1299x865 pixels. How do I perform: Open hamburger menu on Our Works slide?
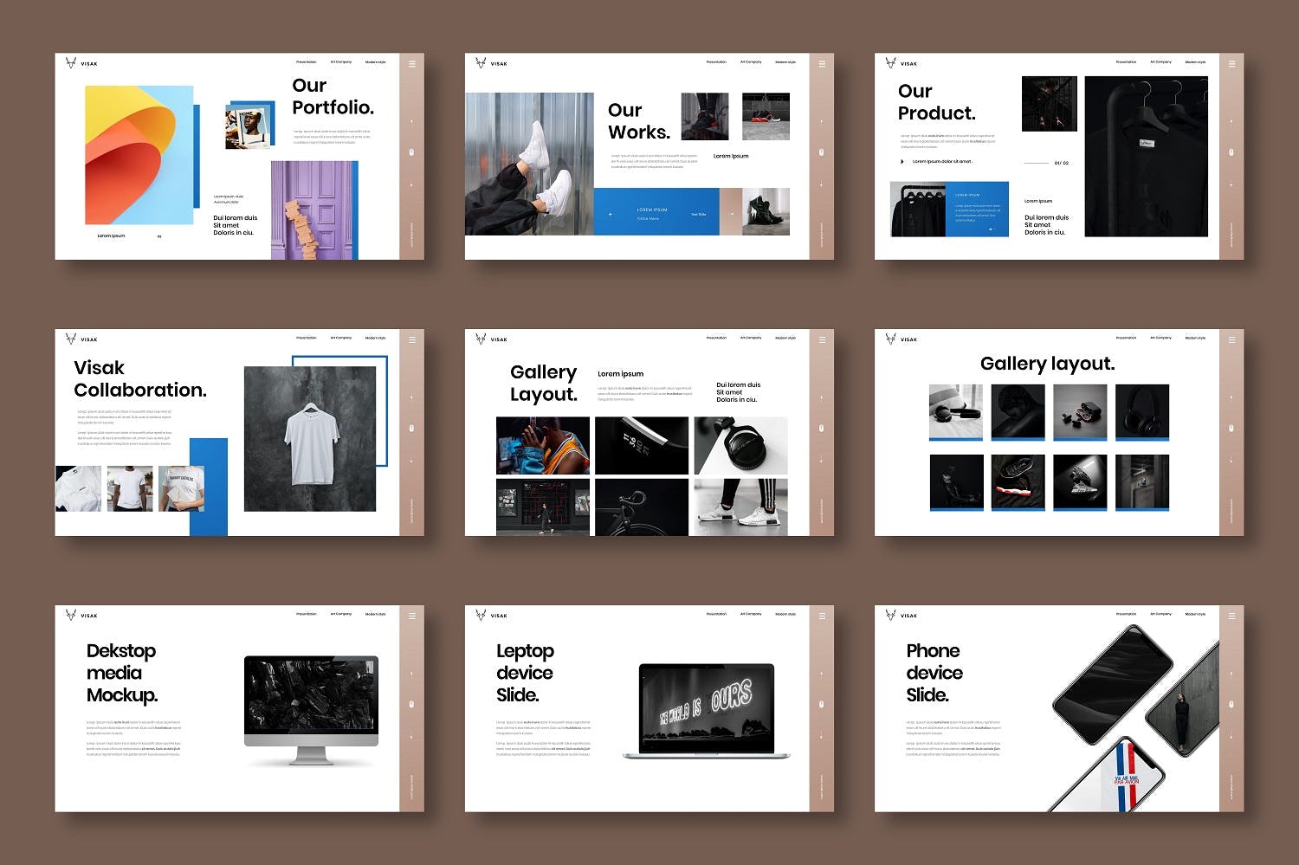(822, 63)
